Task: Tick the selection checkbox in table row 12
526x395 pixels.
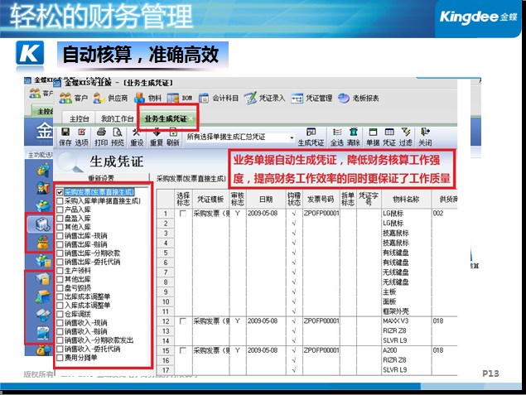Action: (183, 321)
